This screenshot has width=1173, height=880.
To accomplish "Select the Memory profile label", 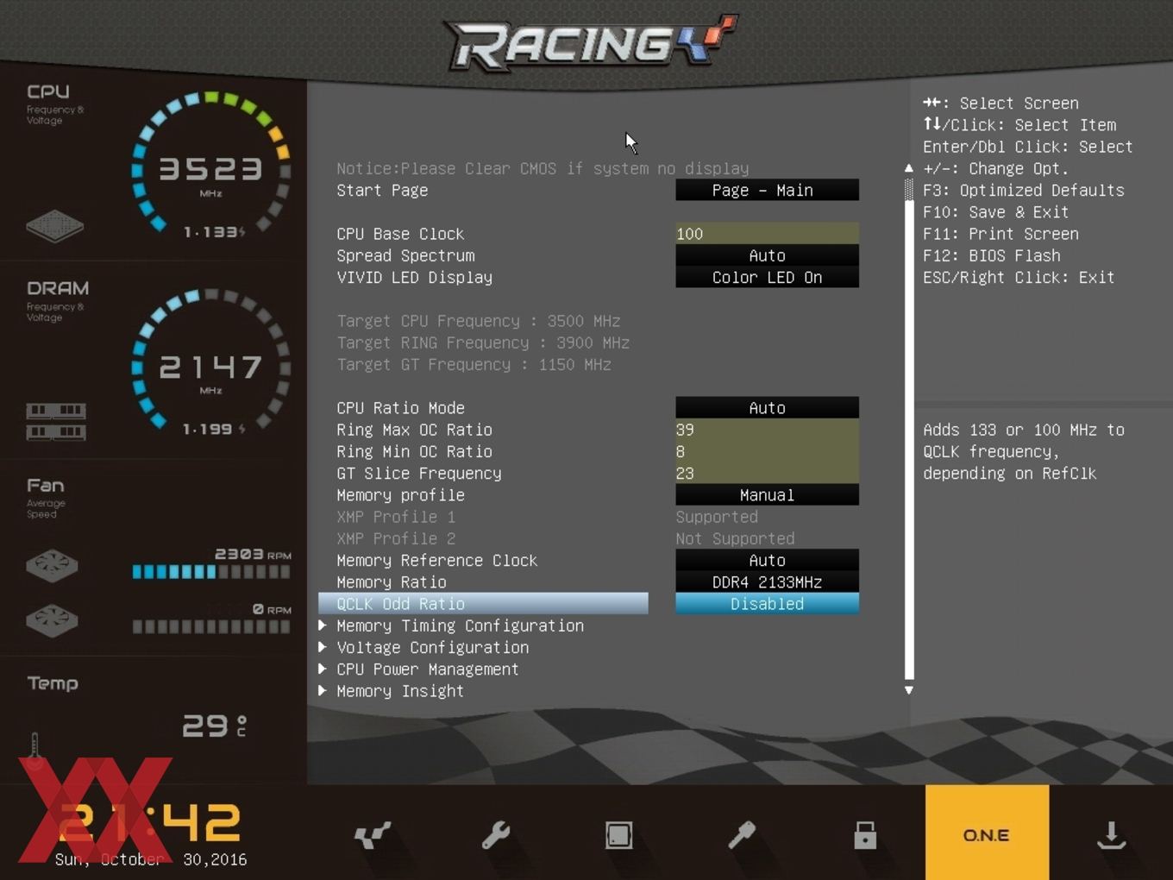I will pyautogui.click(x=400, y=495).
